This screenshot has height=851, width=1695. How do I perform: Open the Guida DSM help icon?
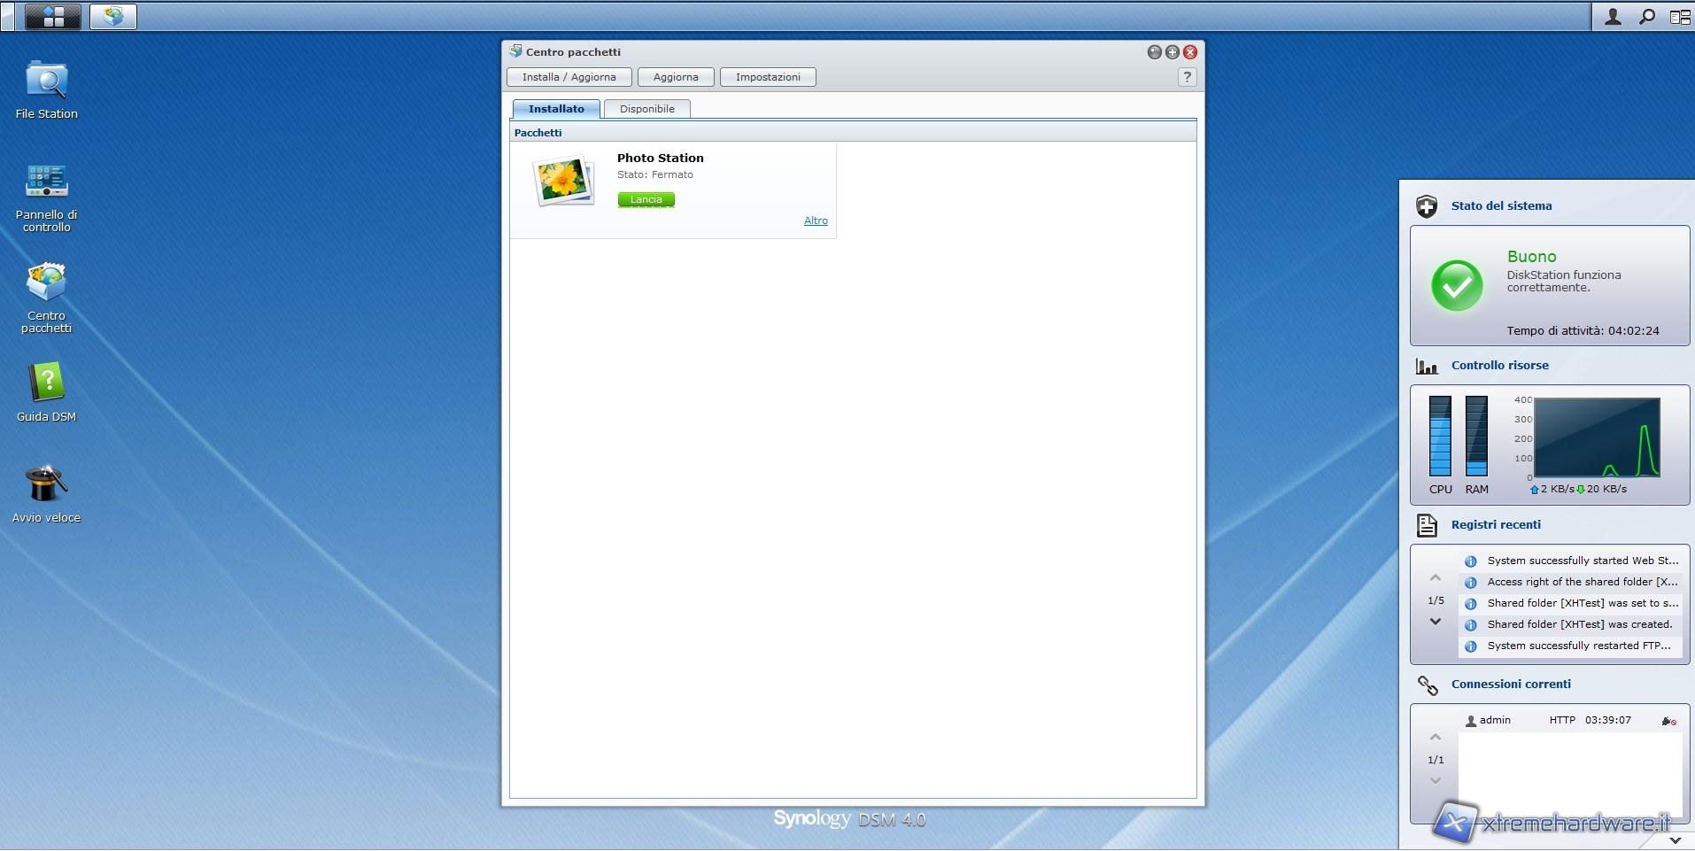point(46,384)
